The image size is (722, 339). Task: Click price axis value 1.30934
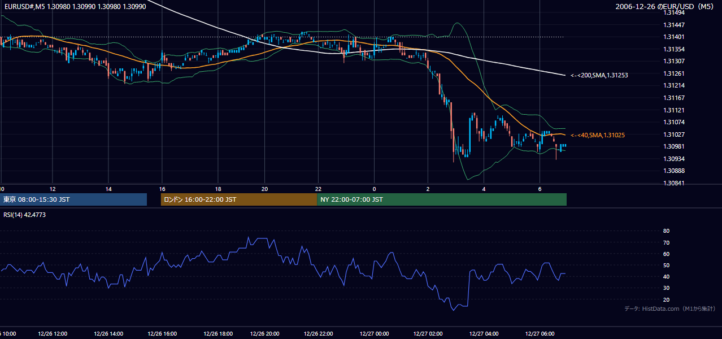673,159
